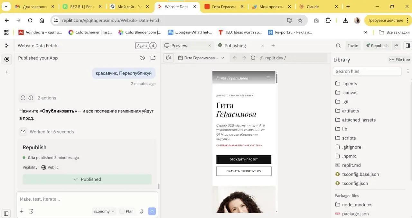The image size is (412, 218).
Task: Select the agent session circle icon in sidebar
Action: 7,59
